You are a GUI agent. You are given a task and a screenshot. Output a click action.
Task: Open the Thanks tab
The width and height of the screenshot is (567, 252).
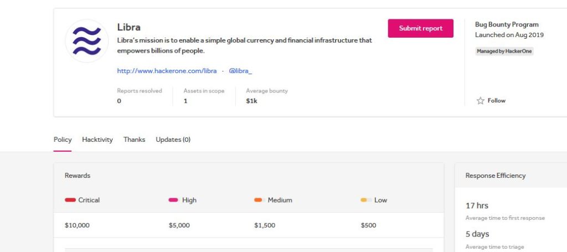click(x=134, y=140)
